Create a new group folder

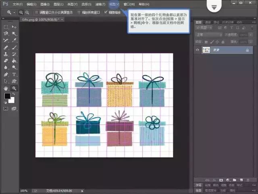[235, 180]
